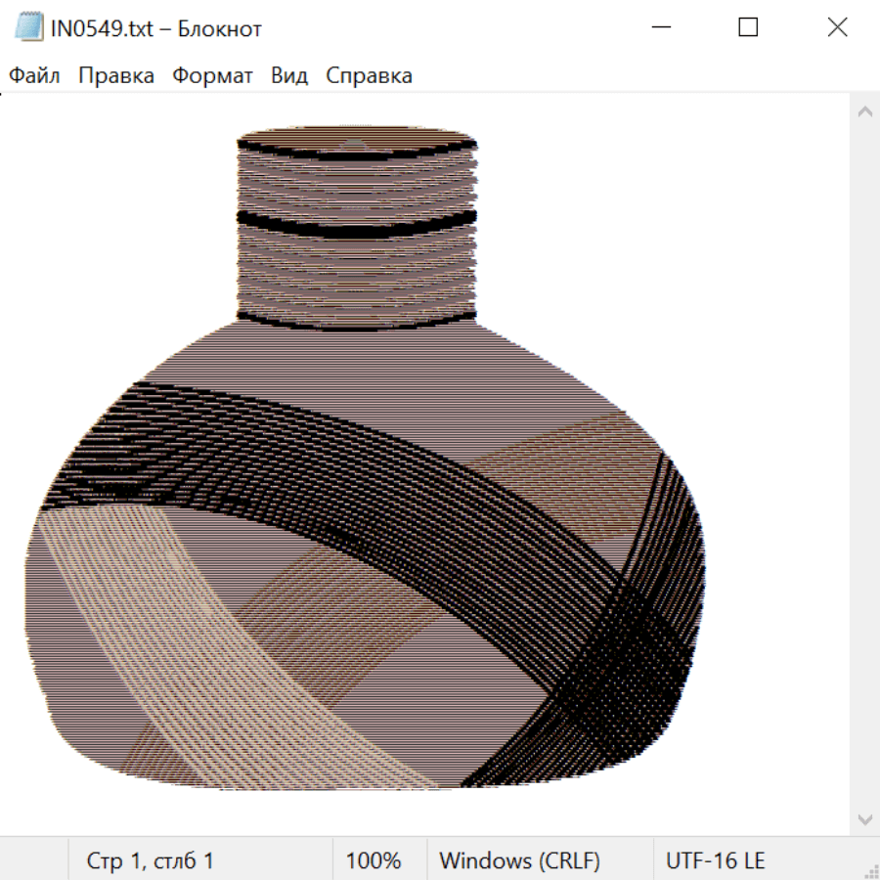The image size is (880, 880).
Task: Click the Notepad icon in the title bar
Action: (27, 28)
